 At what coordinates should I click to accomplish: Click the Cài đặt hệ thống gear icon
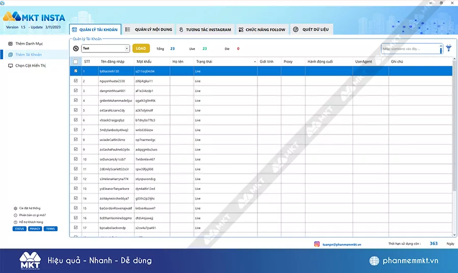click(x=15, y=208)
